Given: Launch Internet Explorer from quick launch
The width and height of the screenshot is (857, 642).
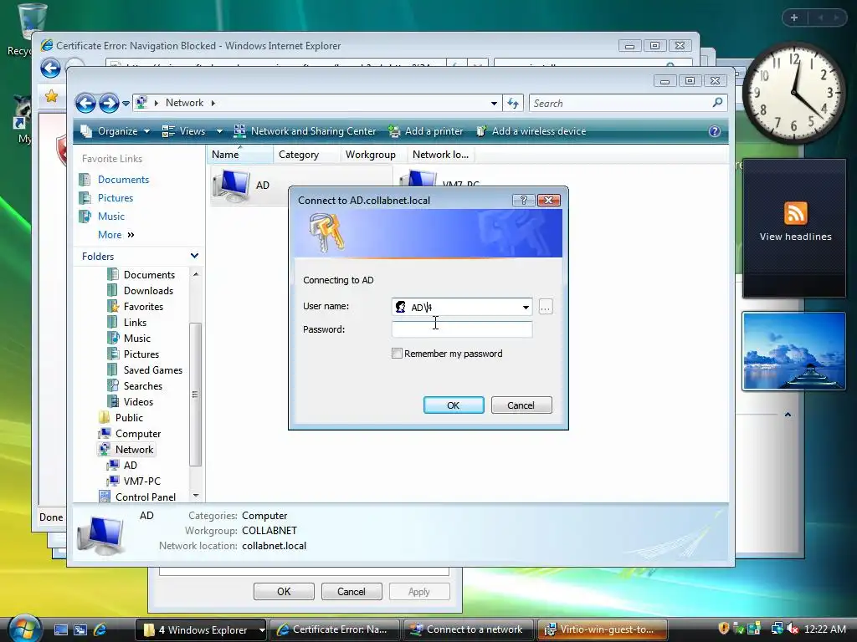Looking at the screenshot, I should click(100, 630).
